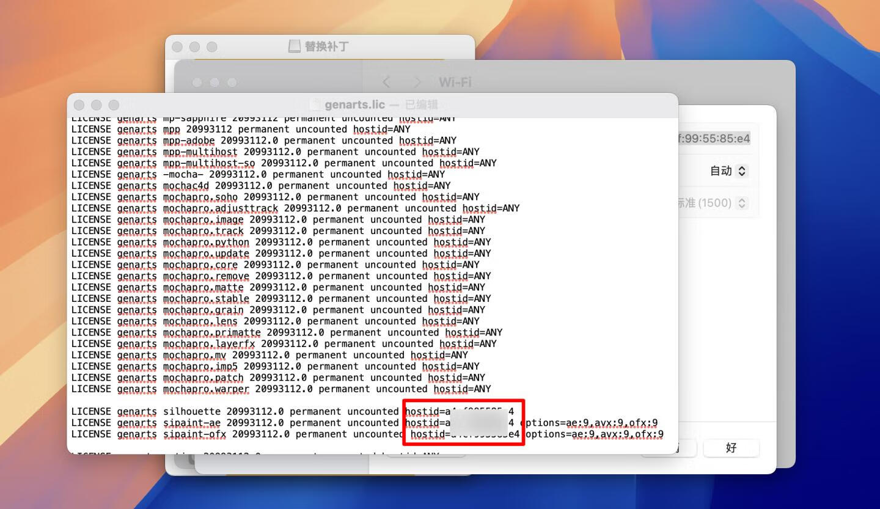Click mochapro.soho license name
The height and width of the screenshot is (509, 880).
(200, 197)
